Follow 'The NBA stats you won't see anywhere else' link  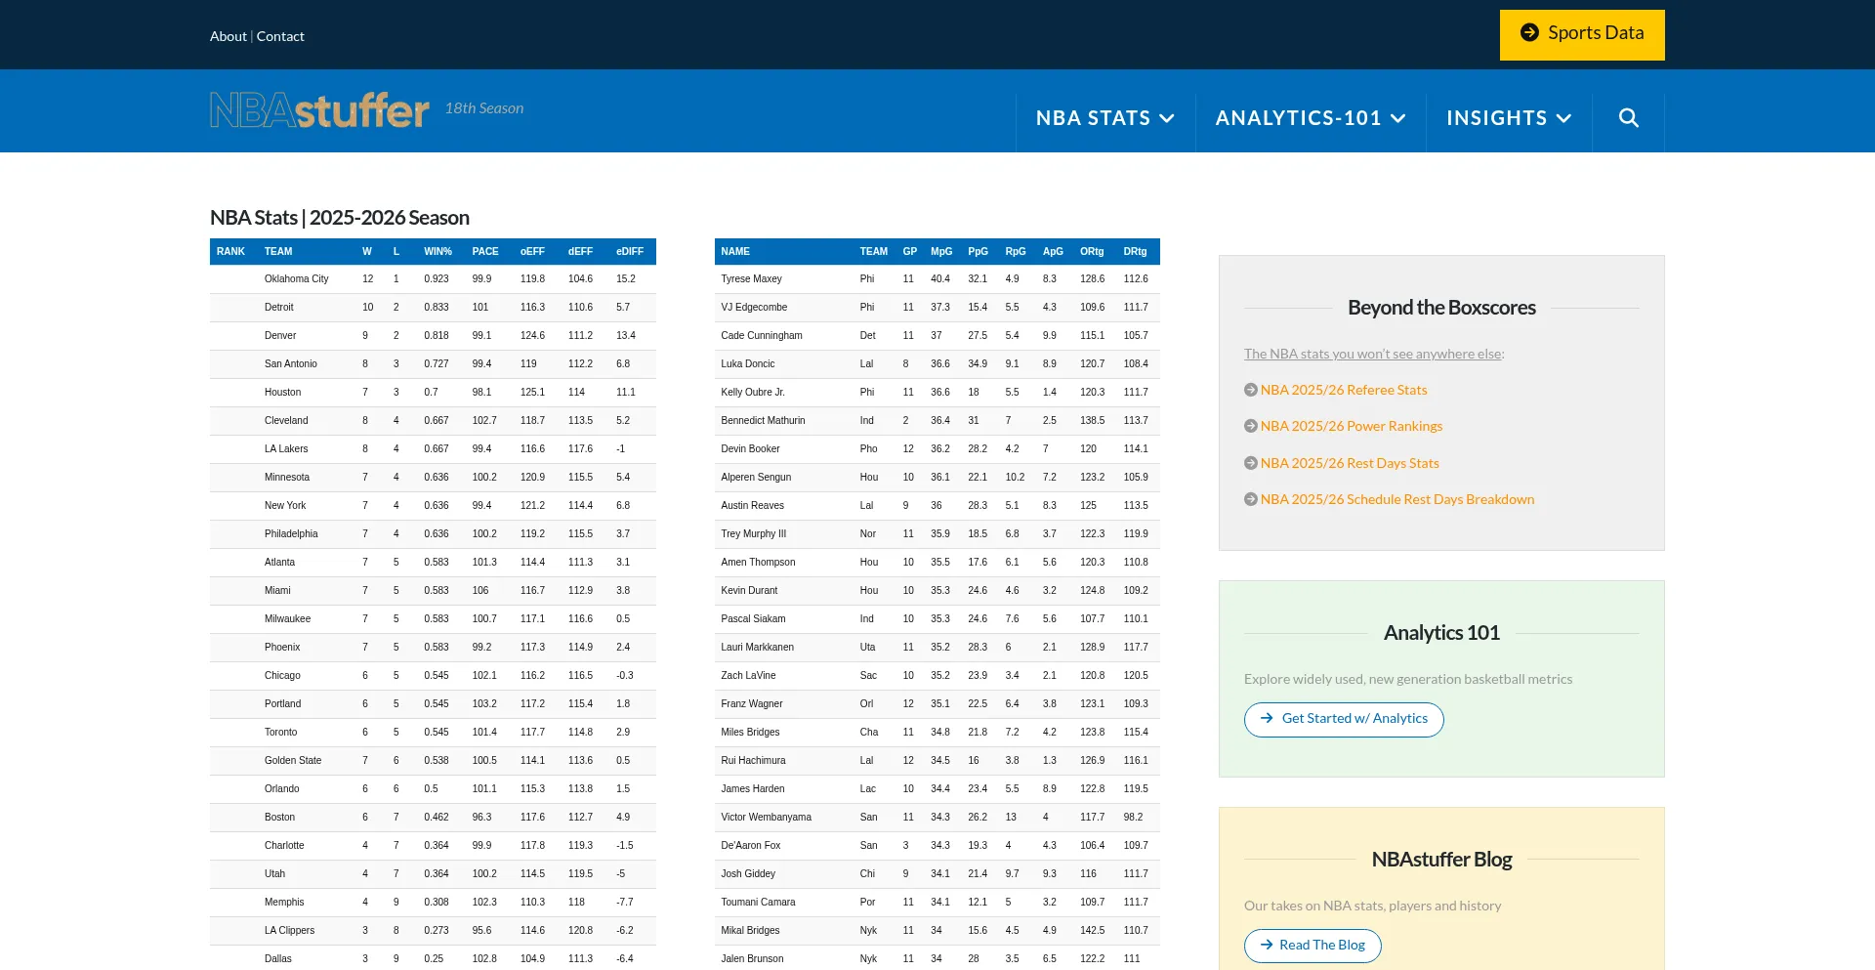pyautogui.click(x=1372, y=354)
